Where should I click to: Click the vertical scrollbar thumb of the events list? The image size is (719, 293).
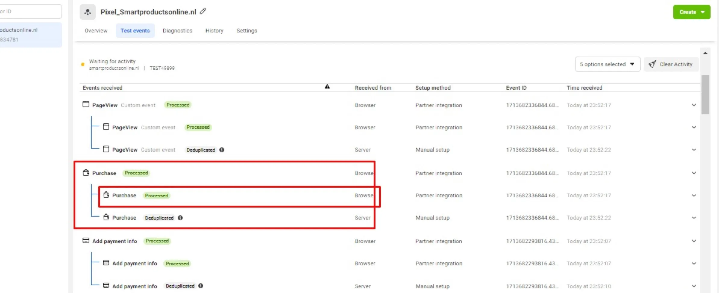(x=705, y=94)
